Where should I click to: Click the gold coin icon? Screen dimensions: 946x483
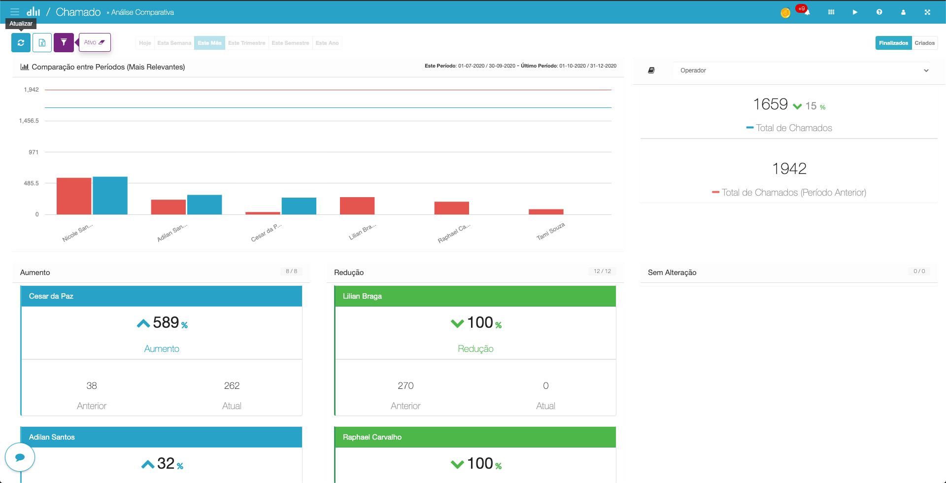tap(785, 13)
